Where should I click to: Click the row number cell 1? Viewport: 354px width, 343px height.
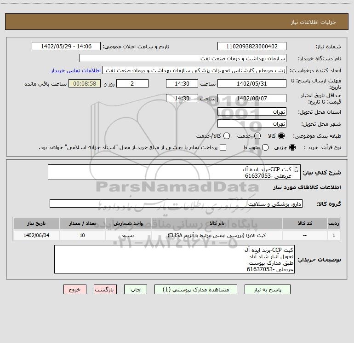click(x=334, y=235)
